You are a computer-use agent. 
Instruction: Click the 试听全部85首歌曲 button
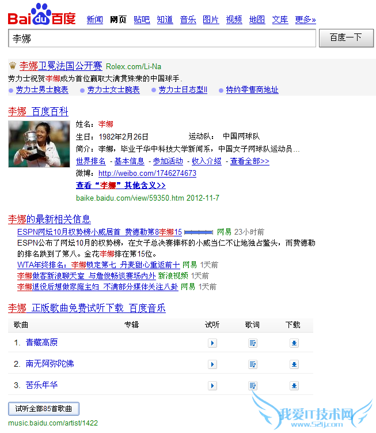tap(44, 409)
